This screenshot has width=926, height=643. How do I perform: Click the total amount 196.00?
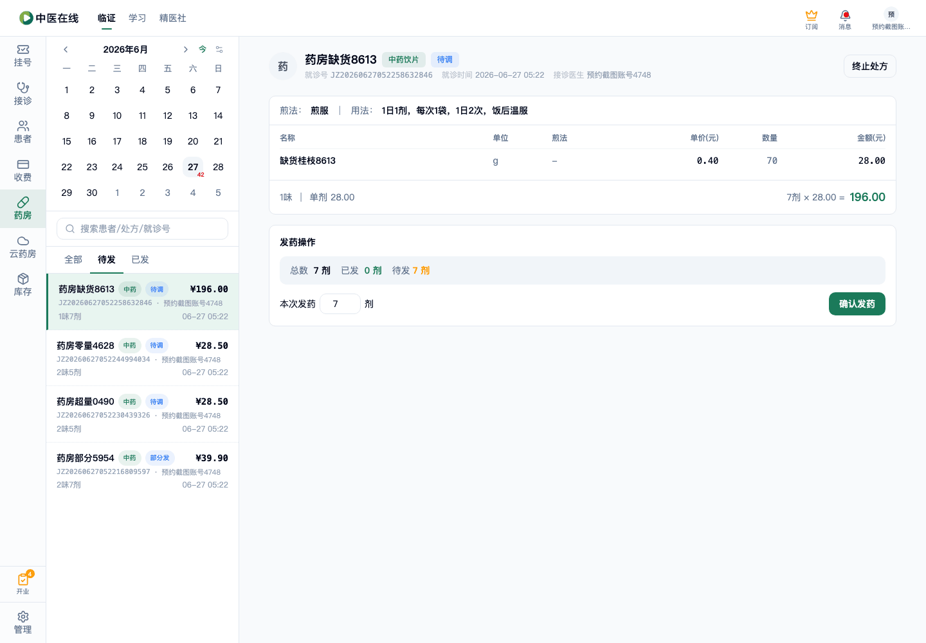867,197
